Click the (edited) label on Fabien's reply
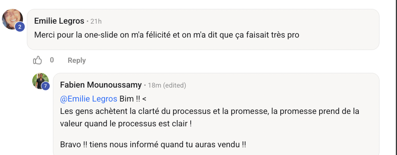The image size is (397, 155). pos(175,85)
